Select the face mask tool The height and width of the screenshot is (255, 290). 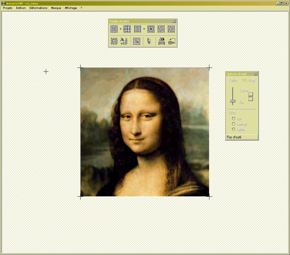(x=149, y=41)
